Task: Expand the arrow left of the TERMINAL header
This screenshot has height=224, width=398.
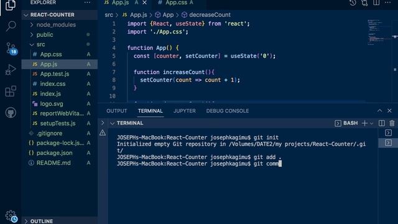Action: tap(103, 123)
